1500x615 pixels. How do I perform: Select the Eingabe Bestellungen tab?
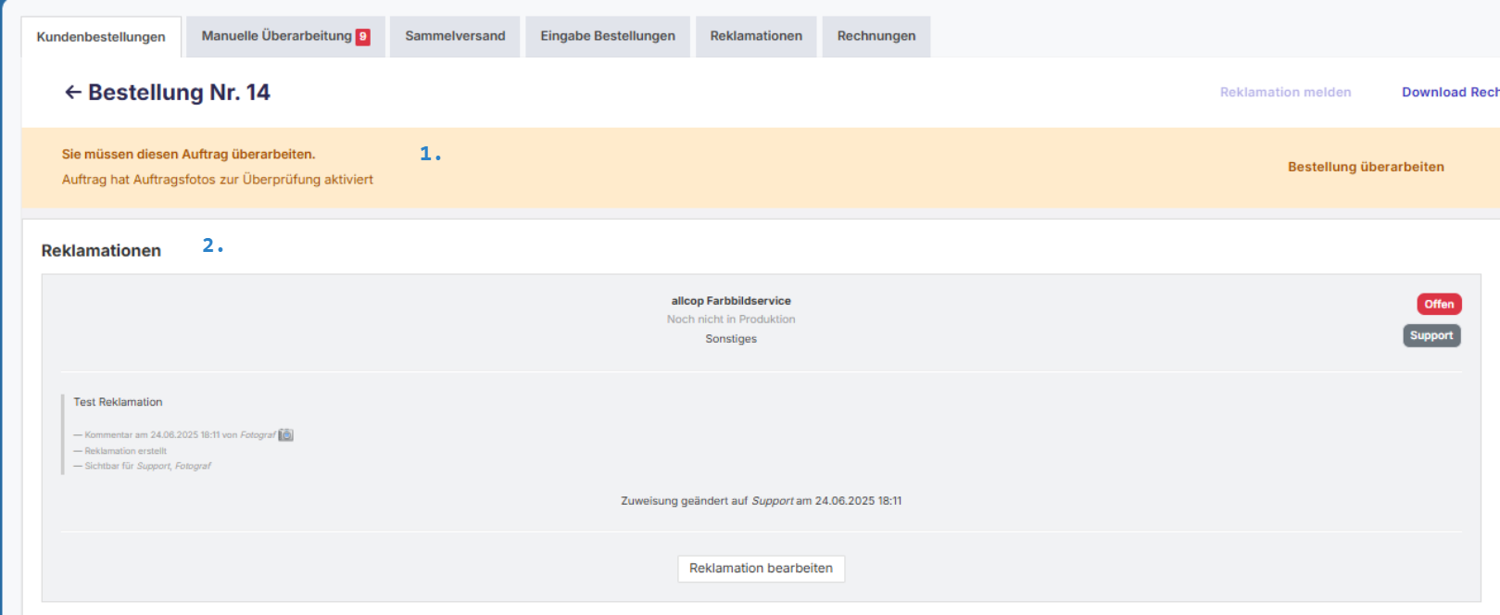coord(608,36)
